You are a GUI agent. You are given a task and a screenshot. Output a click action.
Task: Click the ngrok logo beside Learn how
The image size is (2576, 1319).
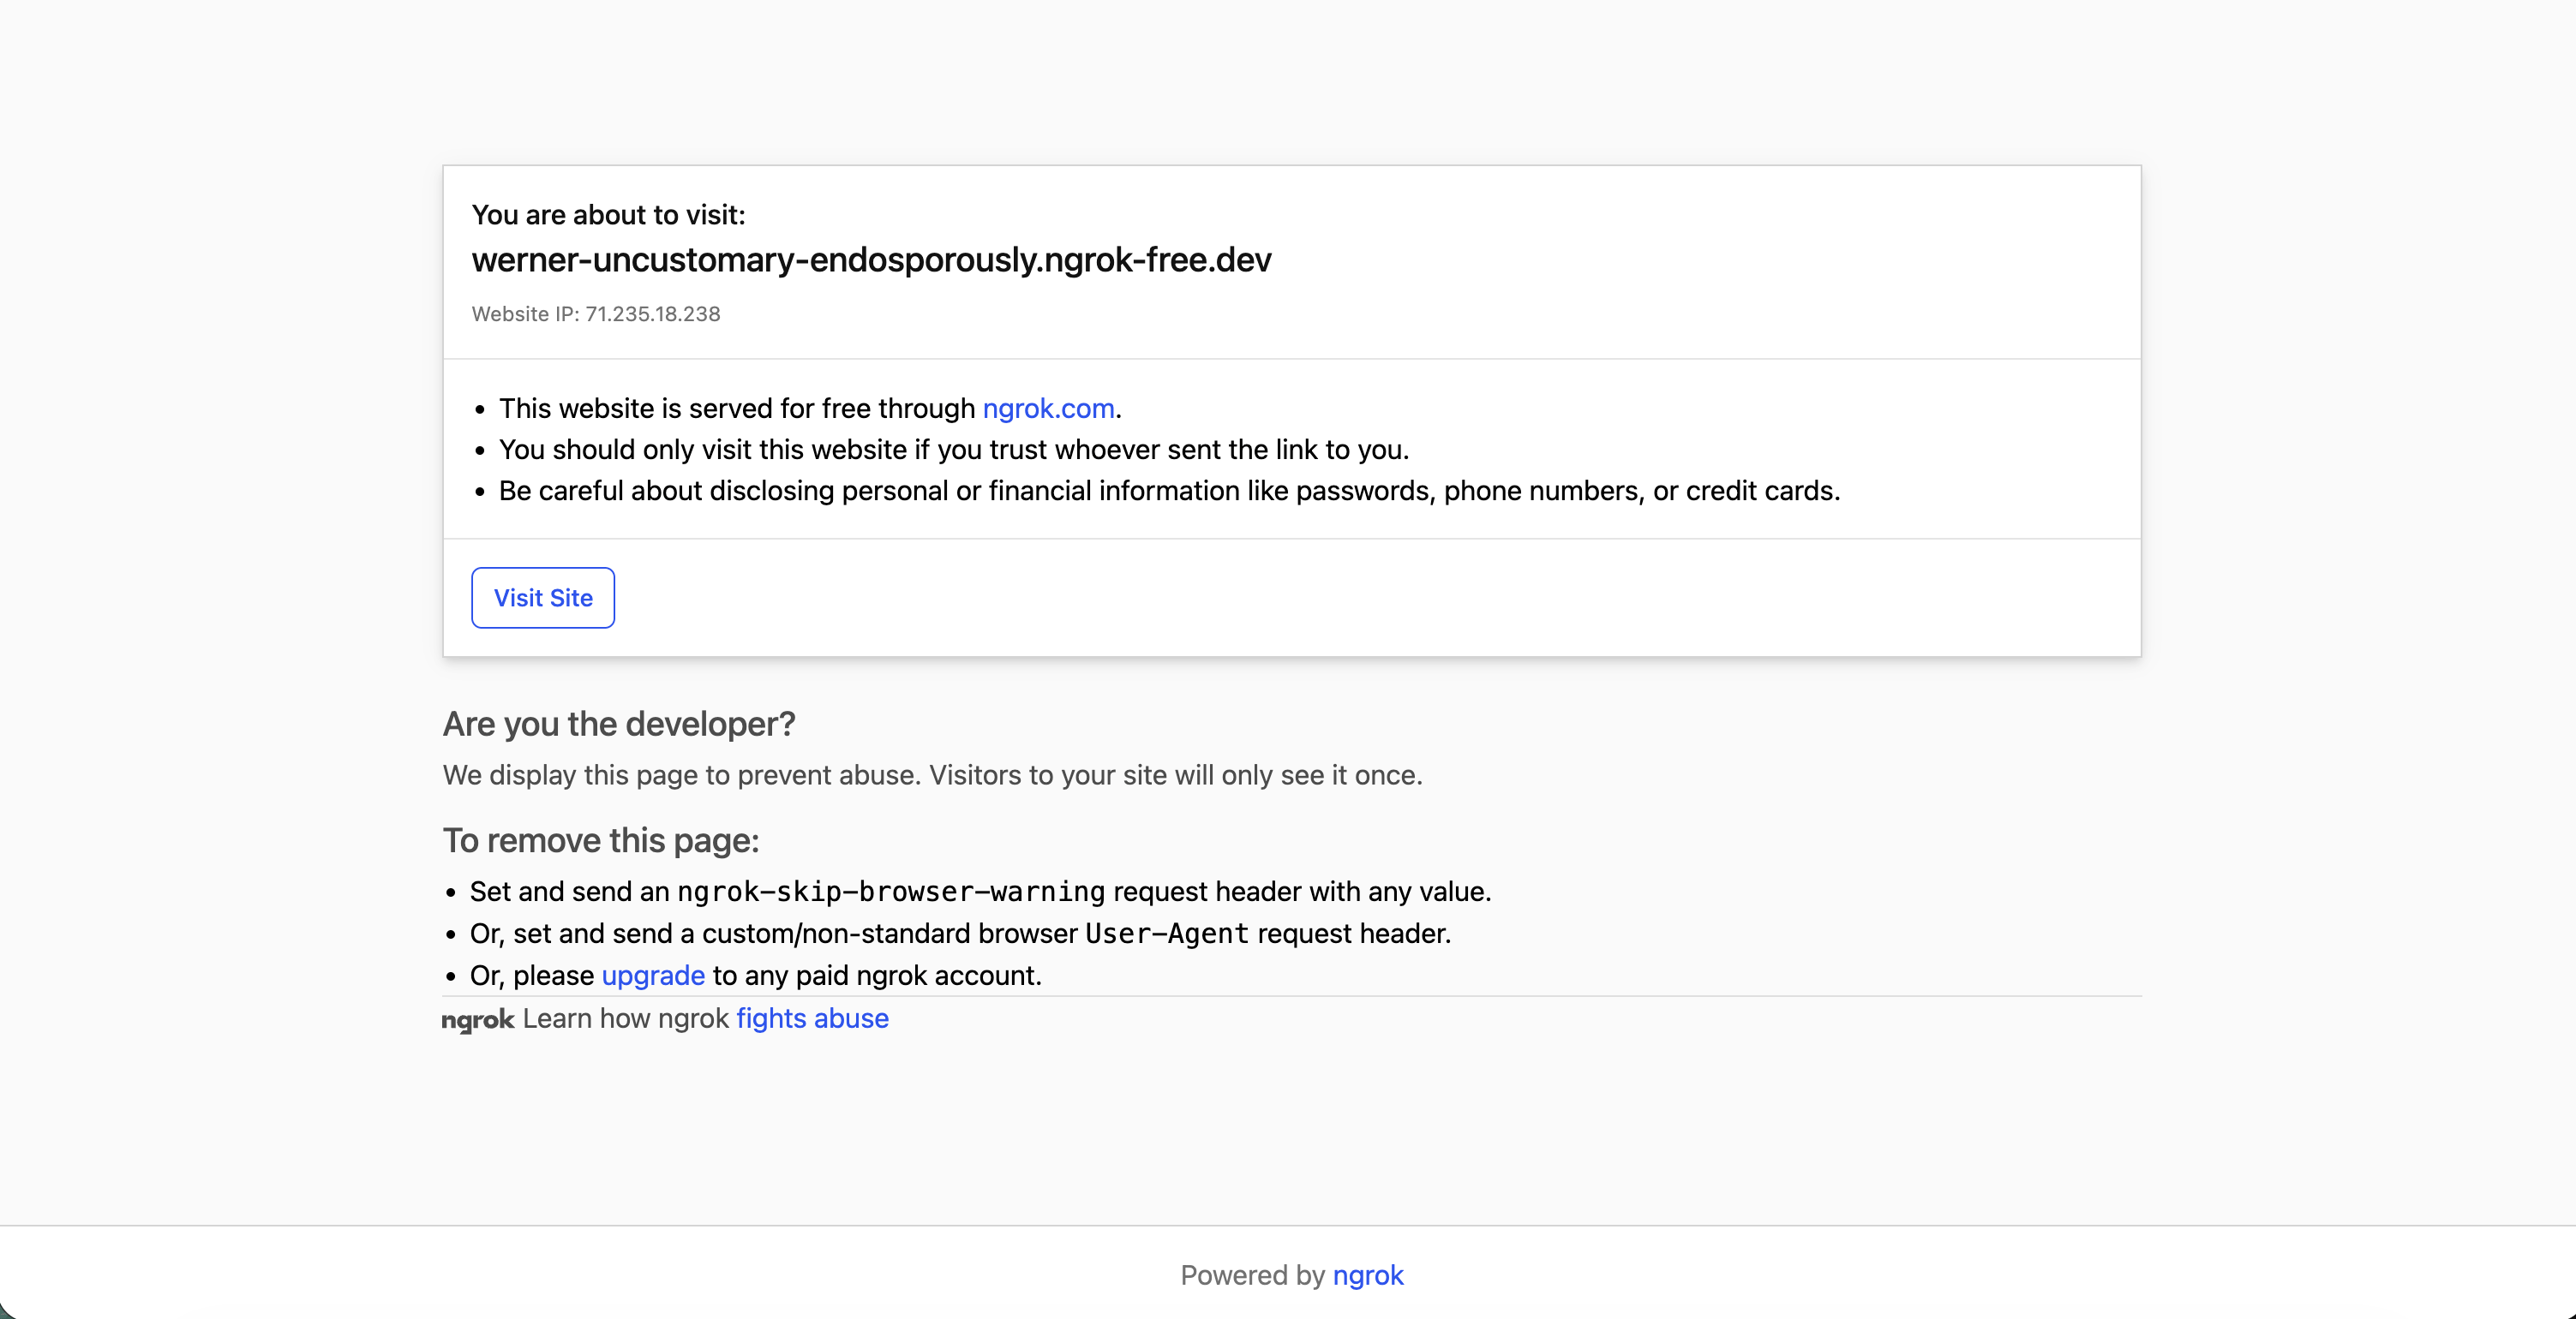coord(478,1019)
